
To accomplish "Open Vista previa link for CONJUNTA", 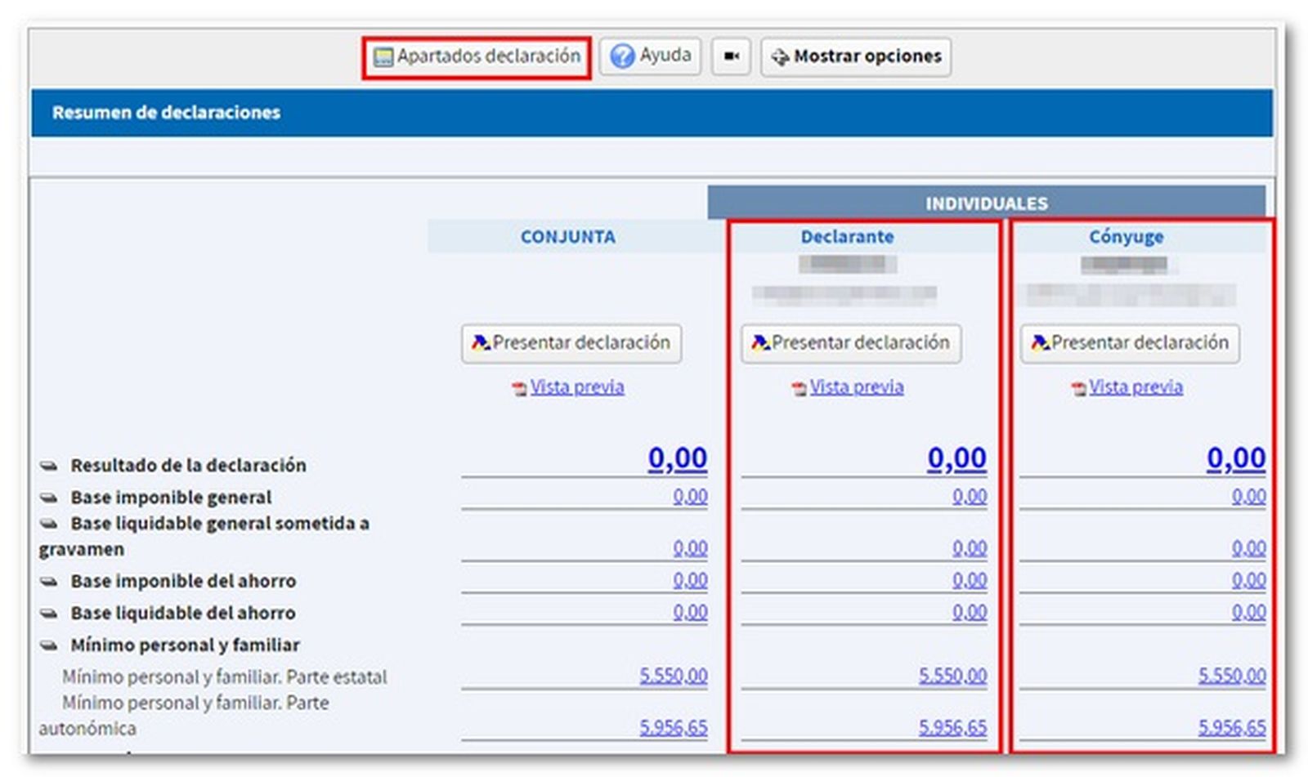I will click(577, 386).
